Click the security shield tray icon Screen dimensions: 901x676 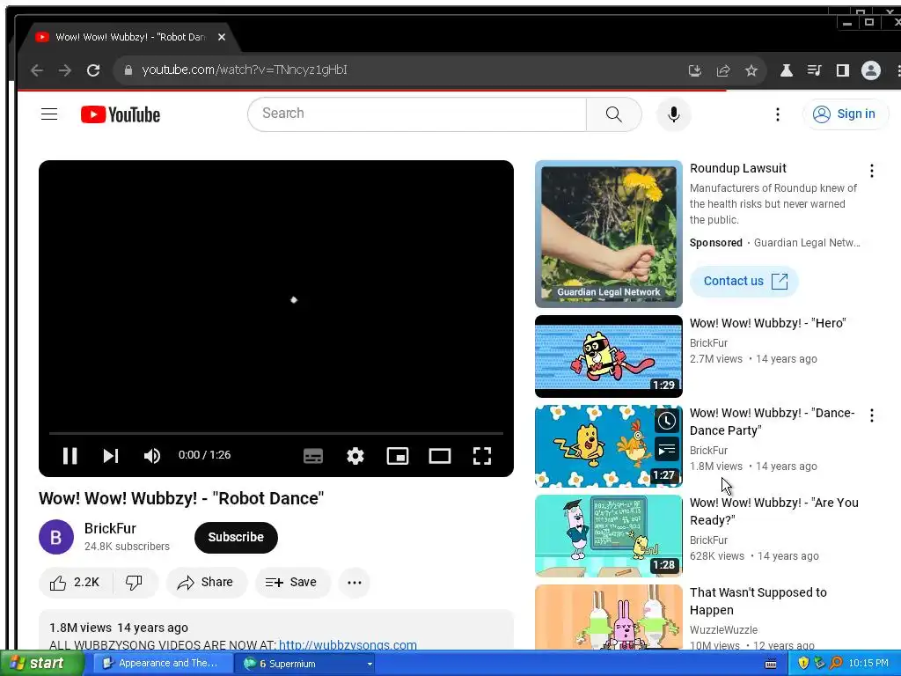[x=803, y=664]
